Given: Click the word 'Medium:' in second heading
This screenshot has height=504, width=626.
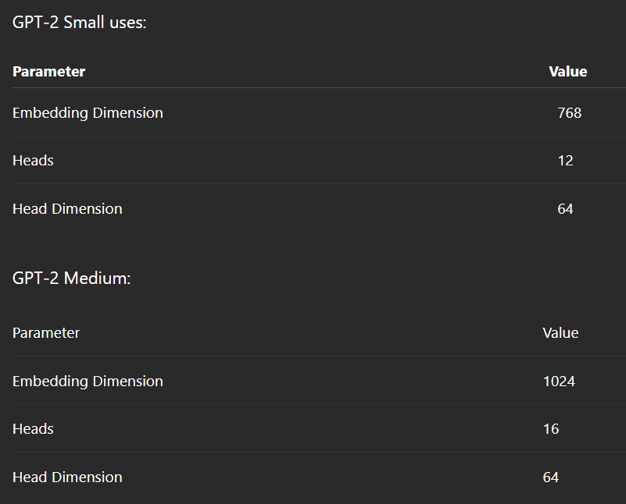Looking at the screenshot, I should (x=97, y=278).
